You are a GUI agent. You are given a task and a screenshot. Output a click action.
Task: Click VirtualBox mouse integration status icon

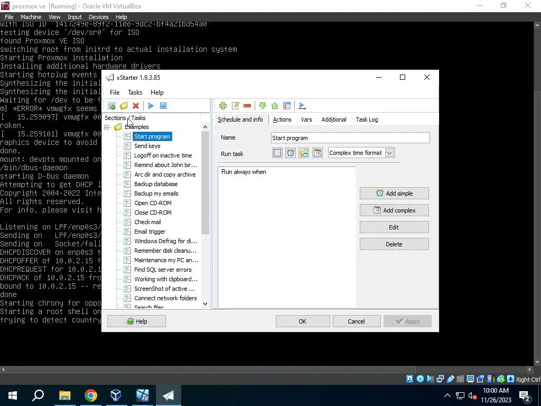[501, 379]
